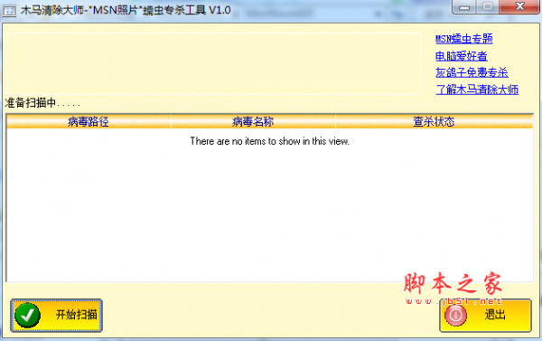Minimize the 木马清除大师 window
Viewport: 542px width, 341px height.
[464, 7]
